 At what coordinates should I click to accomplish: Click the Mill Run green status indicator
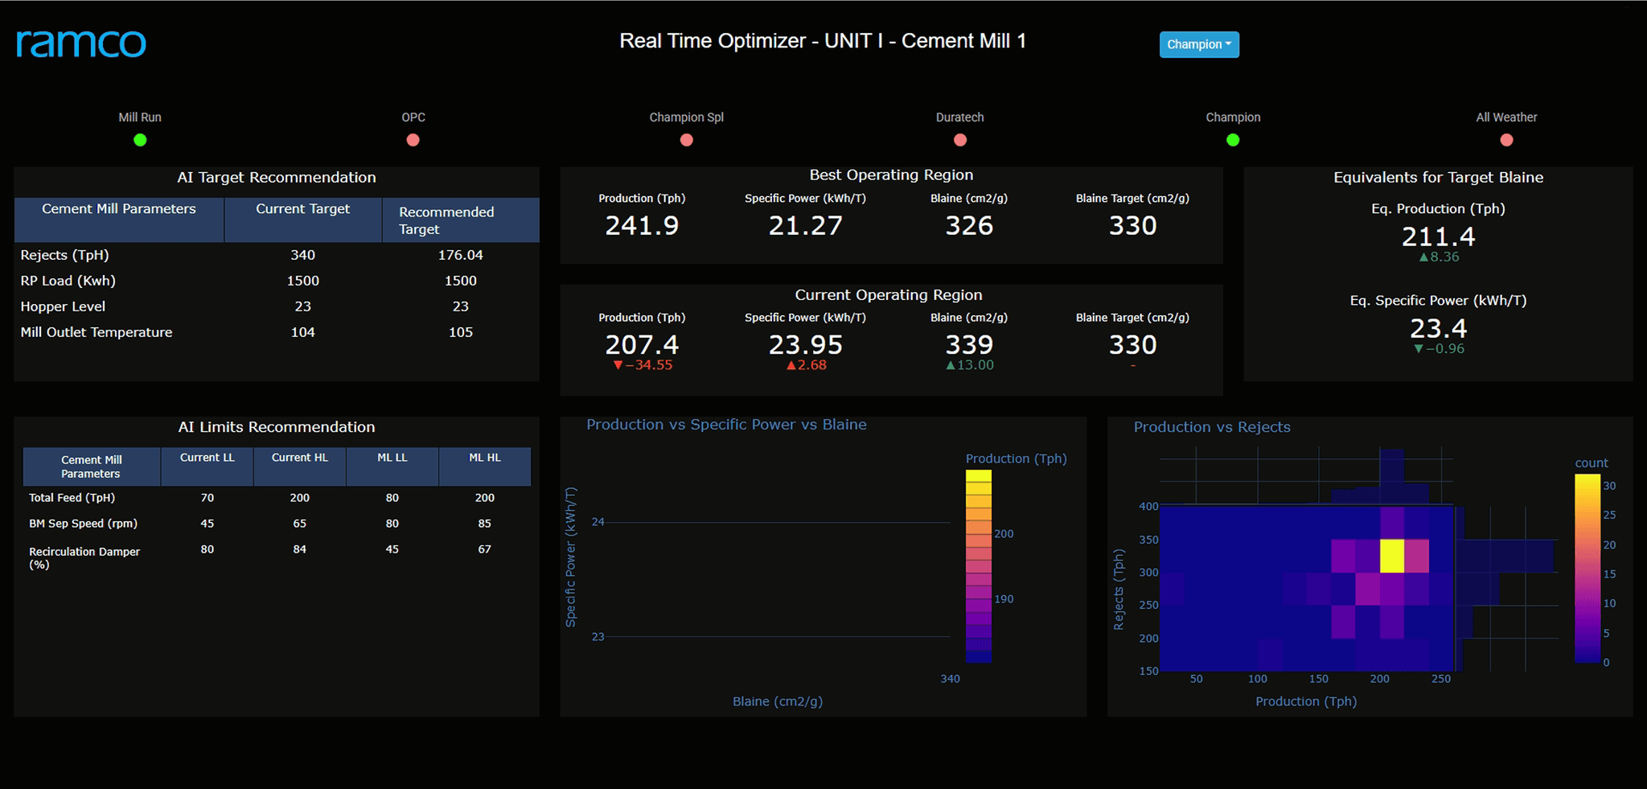pyautogui.click(x=140, y=140)
